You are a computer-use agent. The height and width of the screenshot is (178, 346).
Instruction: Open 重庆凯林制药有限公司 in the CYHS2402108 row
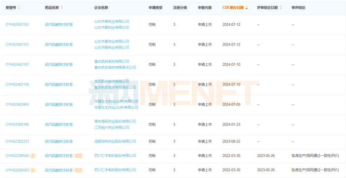click(x=112, y=82)
